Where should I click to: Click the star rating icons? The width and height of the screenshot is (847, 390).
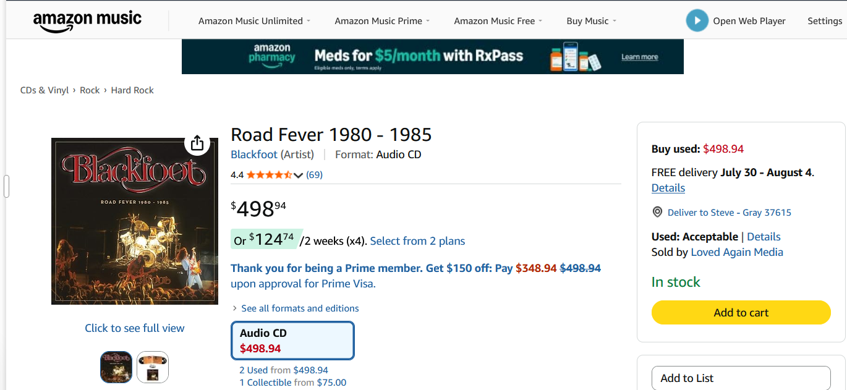click(269, 175)
